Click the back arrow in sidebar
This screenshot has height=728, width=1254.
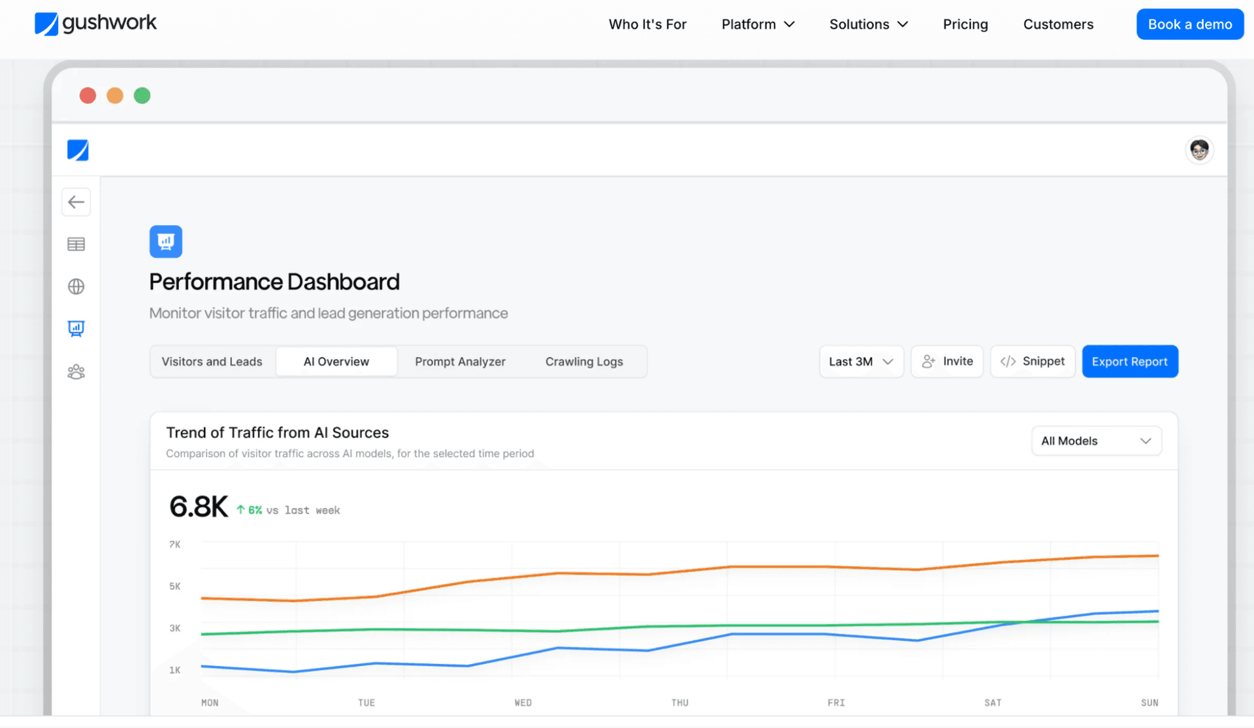point(76,202)
